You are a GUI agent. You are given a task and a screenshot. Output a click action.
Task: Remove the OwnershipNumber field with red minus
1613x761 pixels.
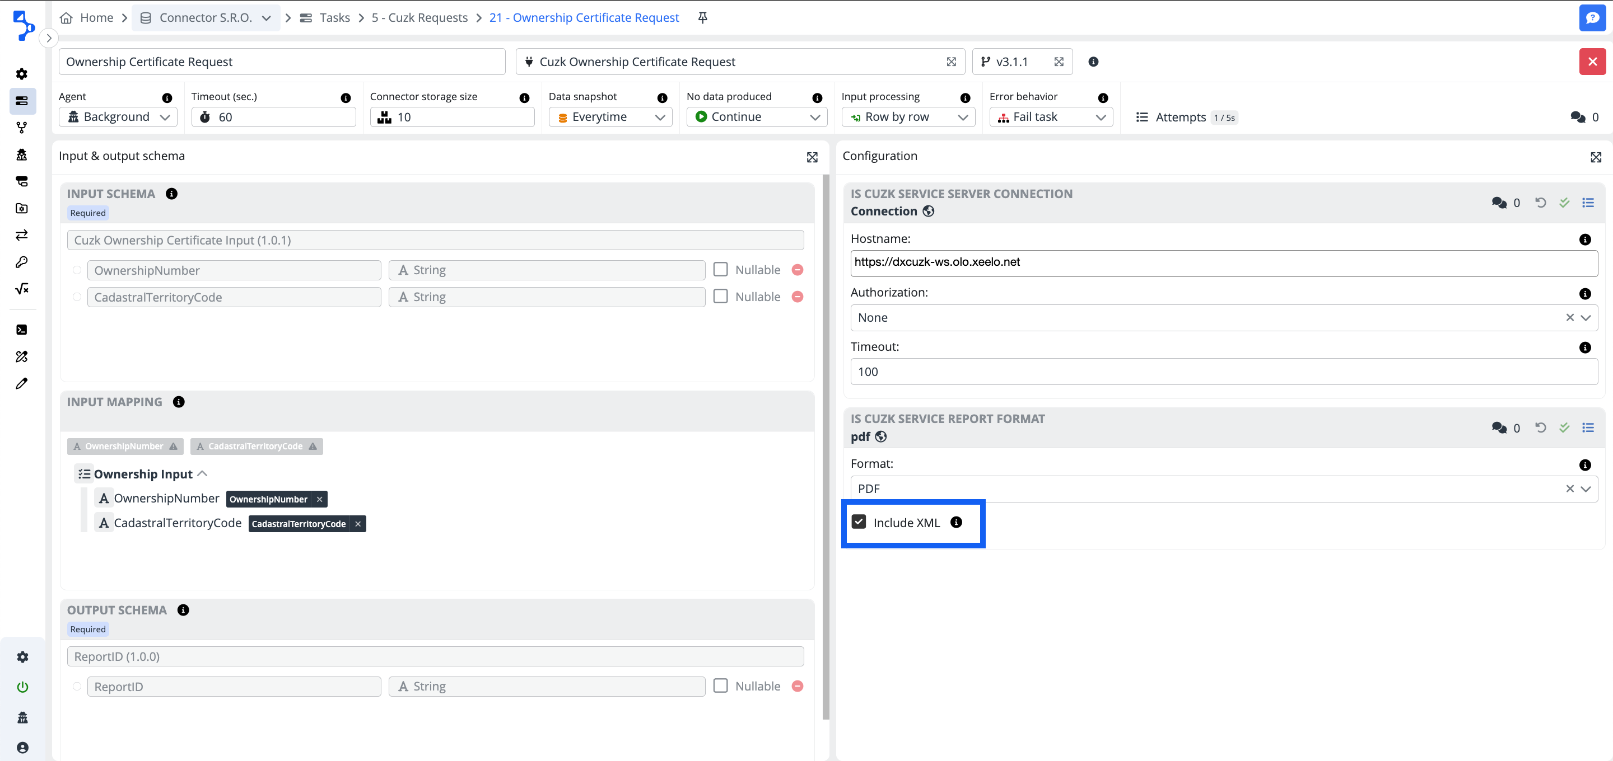[797, 270]
